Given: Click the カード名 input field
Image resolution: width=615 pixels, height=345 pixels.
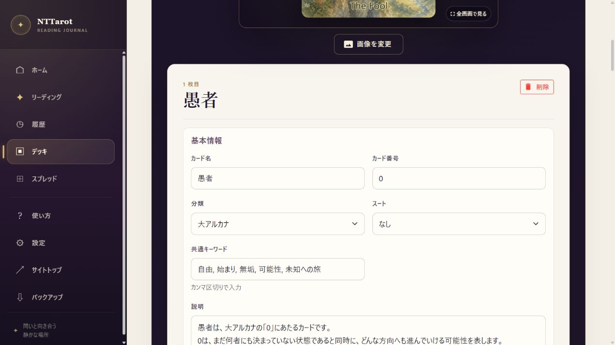Looking at the screenshot, I should [x=278, y=178].
